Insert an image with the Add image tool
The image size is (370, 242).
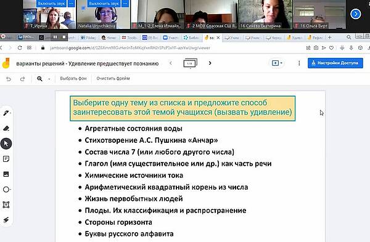pyautogui.click(x=6, y=174)
